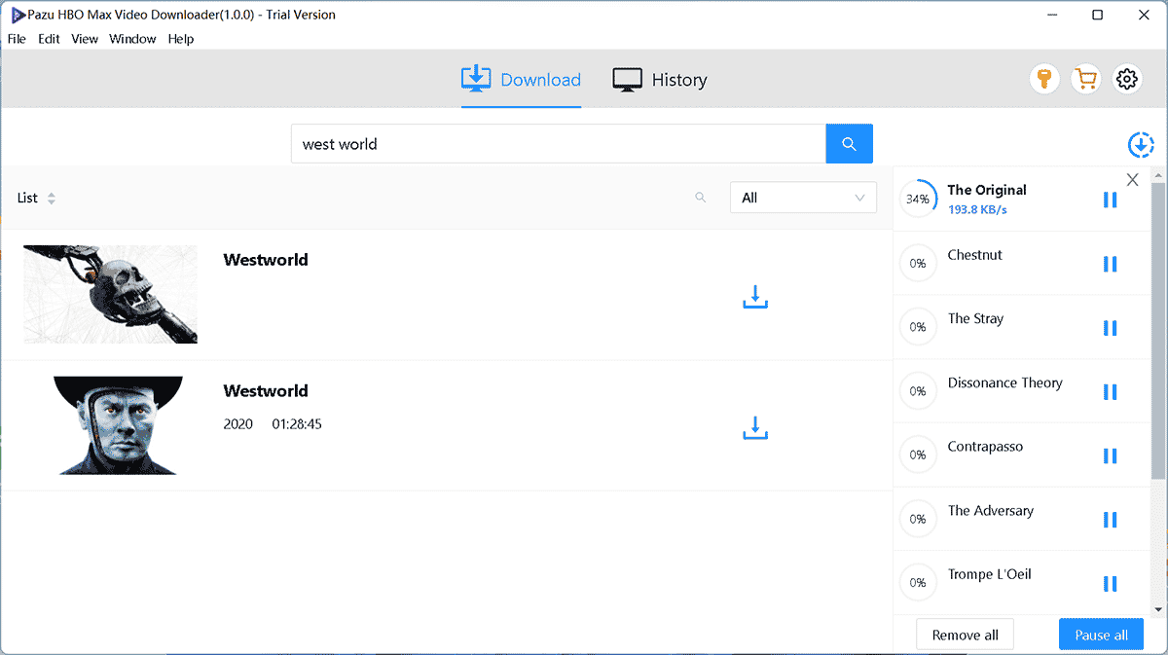
Task: Open the File menu
Action: [17, 39]
